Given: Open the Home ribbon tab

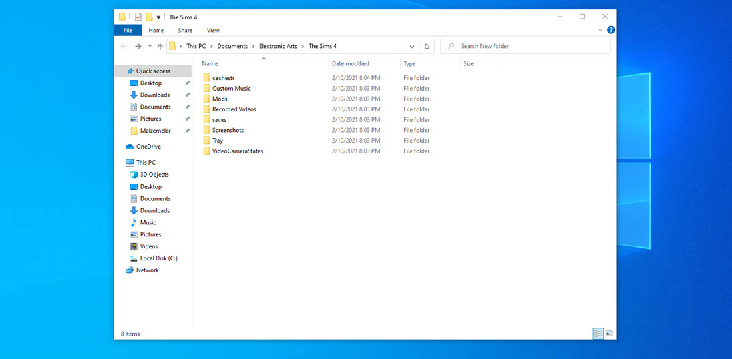Looking at the screenshot, I should click(156, 30).
